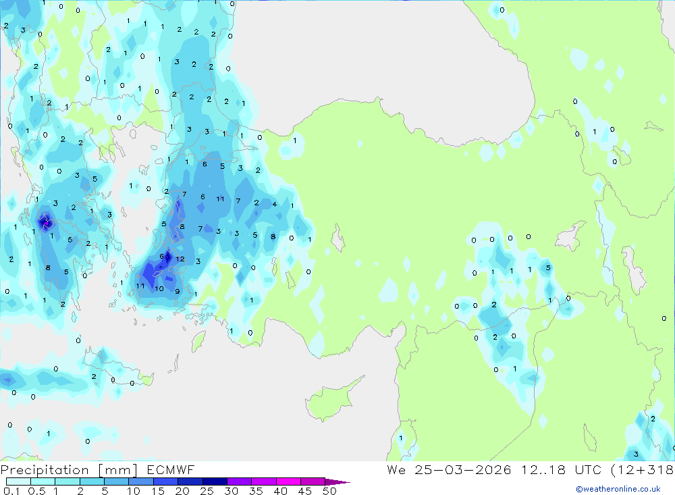Click the 35 to 40 mm legend swatch
This screenshot has height=495, width=675.
pyautogui.click(x=263, y=481)
